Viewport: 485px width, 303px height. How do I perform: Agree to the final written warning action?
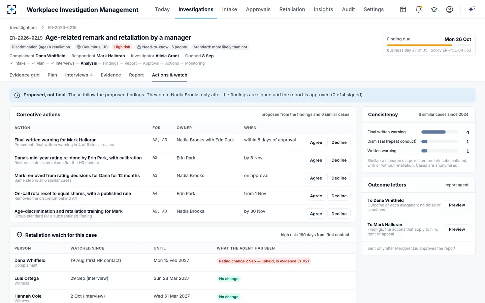[316, 142]
